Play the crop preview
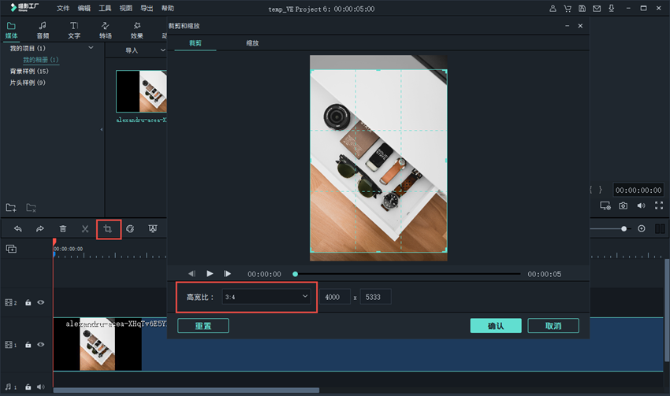 click(210, 273)
